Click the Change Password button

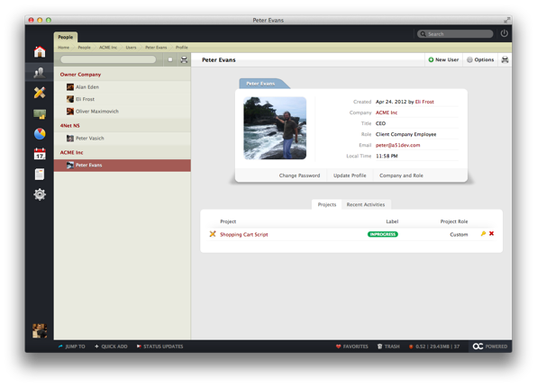[299, 175]
